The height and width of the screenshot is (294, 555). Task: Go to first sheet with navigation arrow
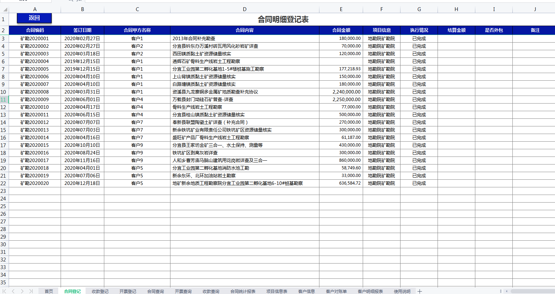(x=5, y=291)
